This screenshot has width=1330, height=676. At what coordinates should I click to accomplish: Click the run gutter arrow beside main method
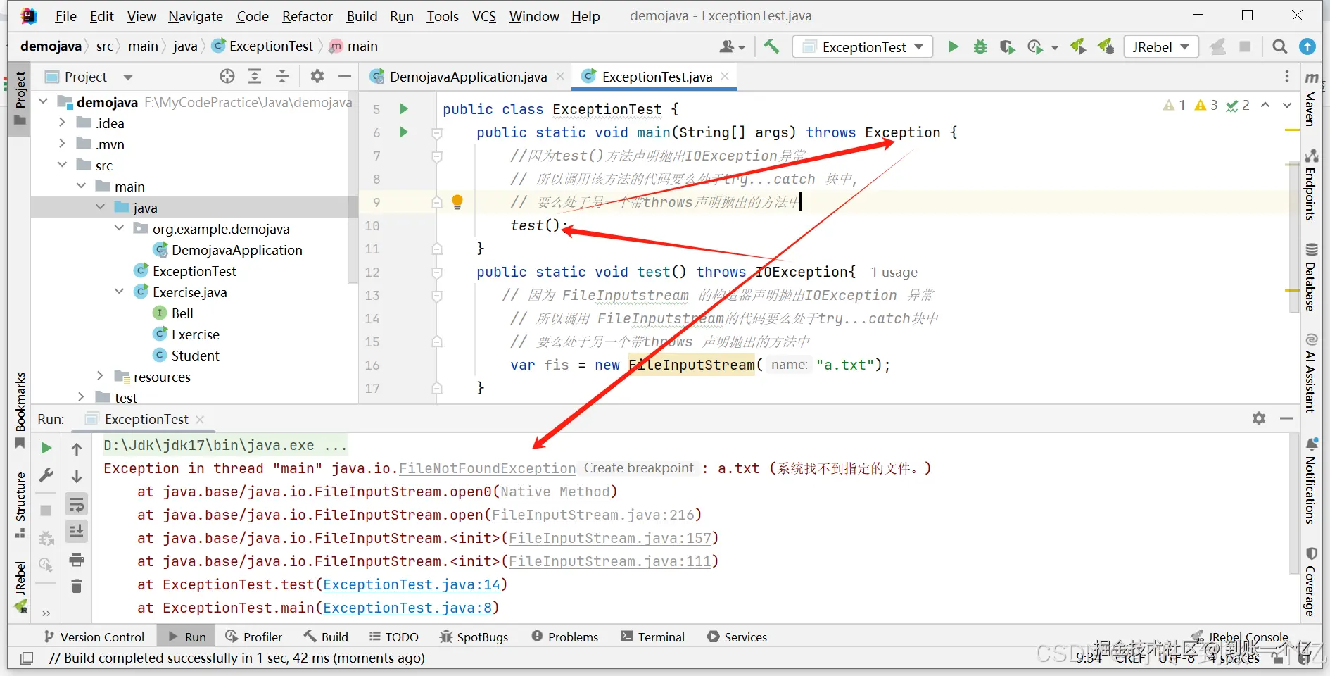coord(404,132)
